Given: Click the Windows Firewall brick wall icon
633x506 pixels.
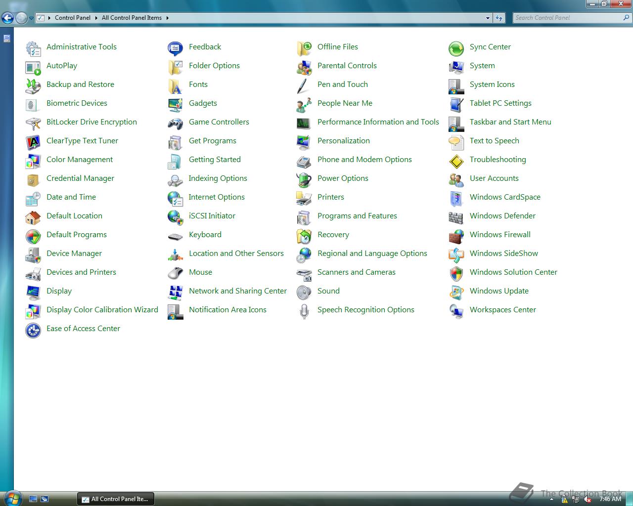Looking at the screenshot, I should (456, 236).
